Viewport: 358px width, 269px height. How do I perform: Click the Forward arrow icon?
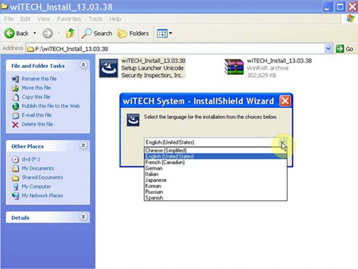(x=48, y=33)
